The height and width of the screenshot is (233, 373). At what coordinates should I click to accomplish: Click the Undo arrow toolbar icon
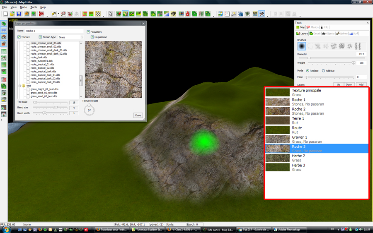54,14
